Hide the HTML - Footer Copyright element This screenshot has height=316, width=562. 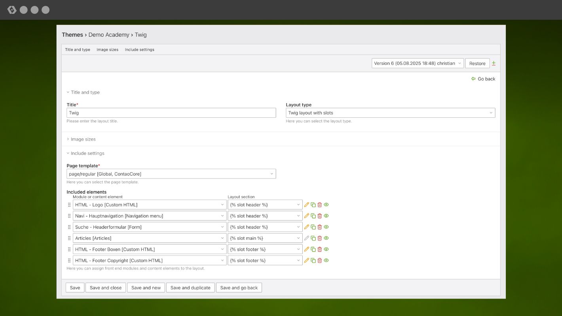click(x=326, y=260)
